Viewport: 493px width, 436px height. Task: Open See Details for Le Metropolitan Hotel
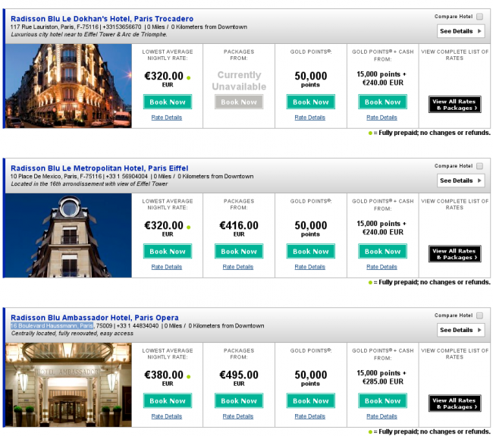460,180
